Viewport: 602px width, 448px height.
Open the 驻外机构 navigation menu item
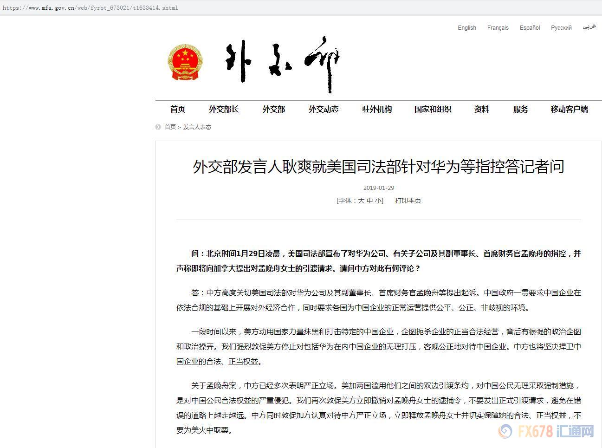coord(376,109)
